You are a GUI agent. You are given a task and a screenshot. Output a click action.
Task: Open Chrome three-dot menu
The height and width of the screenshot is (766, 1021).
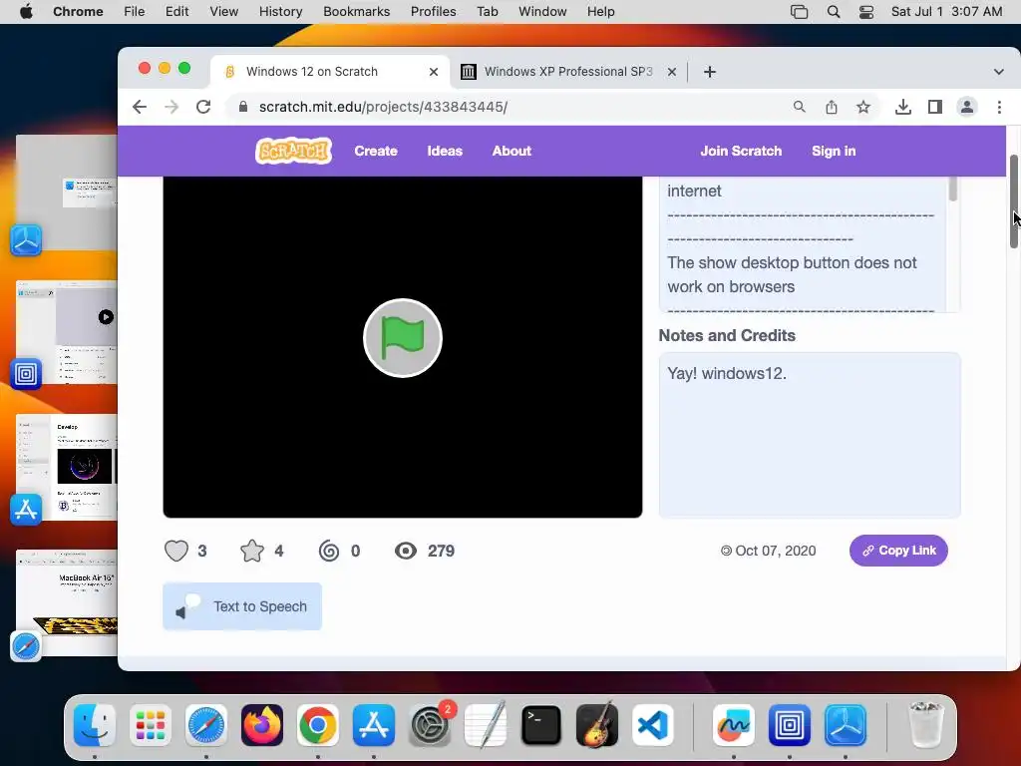[999, 107]
